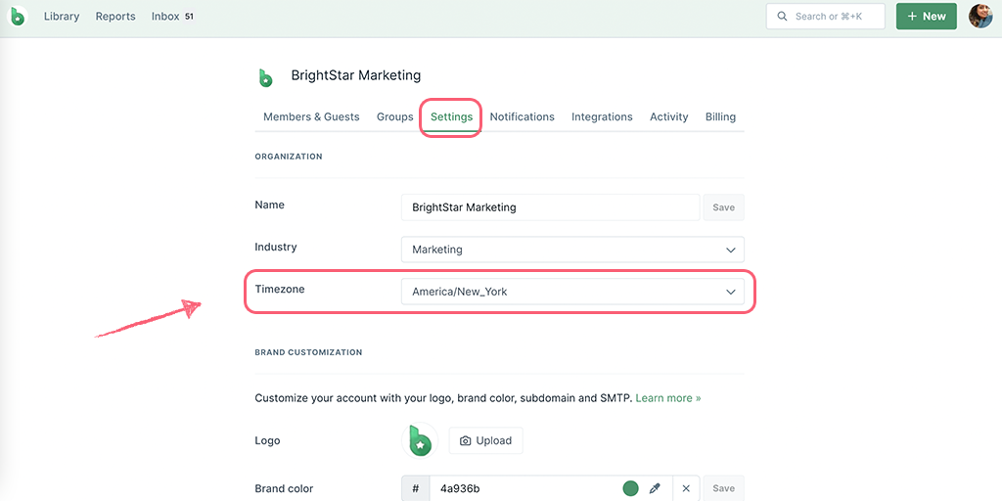Click the BrightStar Marketing page title
This screenshot has height=501, width=1002.
356,75
